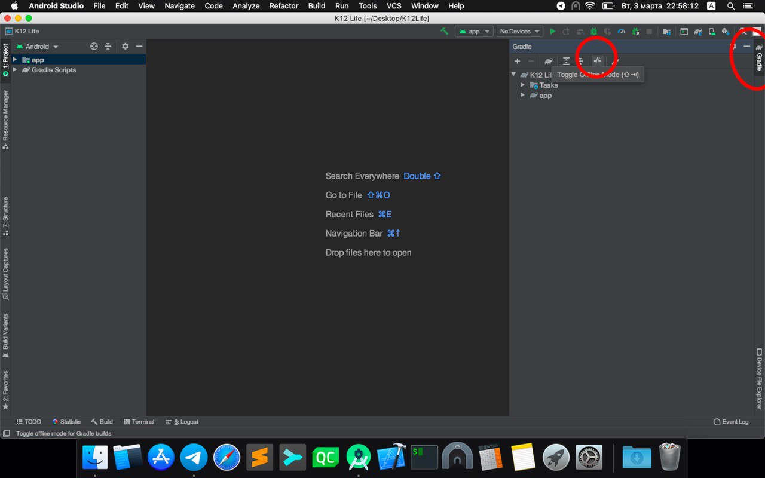This screenshot has height=478, width=765.
Task: Toggle Gradle offline mode
Action: click(597, 61)
